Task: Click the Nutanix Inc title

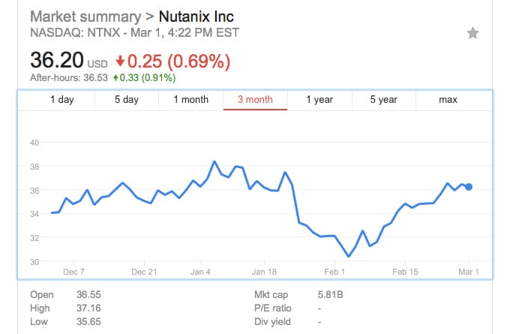Action: coord(196,17)
